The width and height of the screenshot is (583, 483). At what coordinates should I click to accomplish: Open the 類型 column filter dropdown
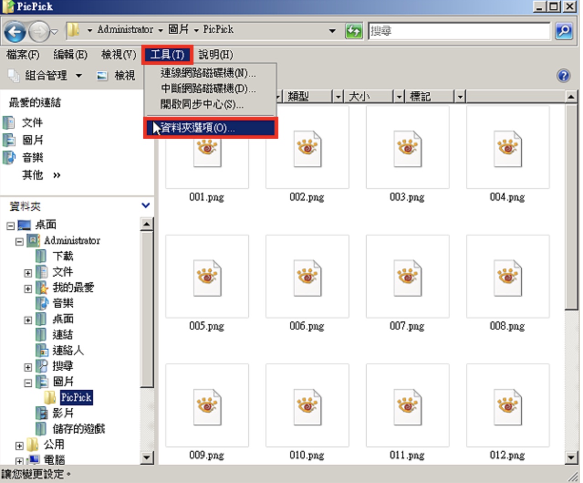338,96
